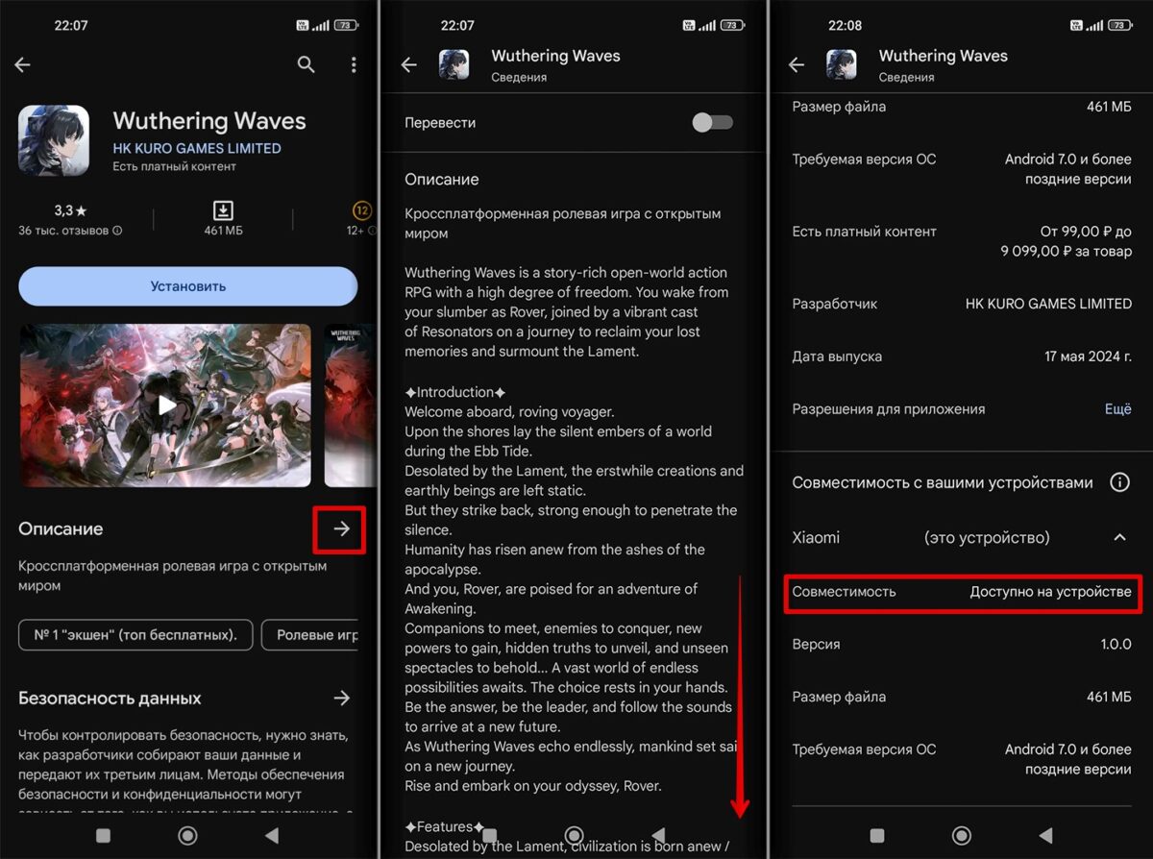
Task: Open recent apps with the square button
Action: point(102,836)
